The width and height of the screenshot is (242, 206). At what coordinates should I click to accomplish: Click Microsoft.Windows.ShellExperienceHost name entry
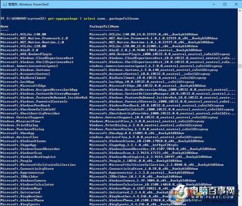point(37,62)
